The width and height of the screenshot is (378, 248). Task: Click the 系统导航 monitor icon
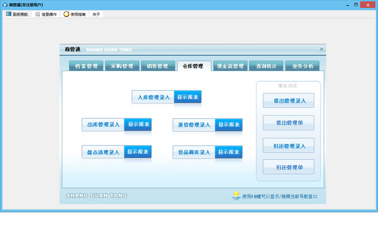[x=9, y=14]
